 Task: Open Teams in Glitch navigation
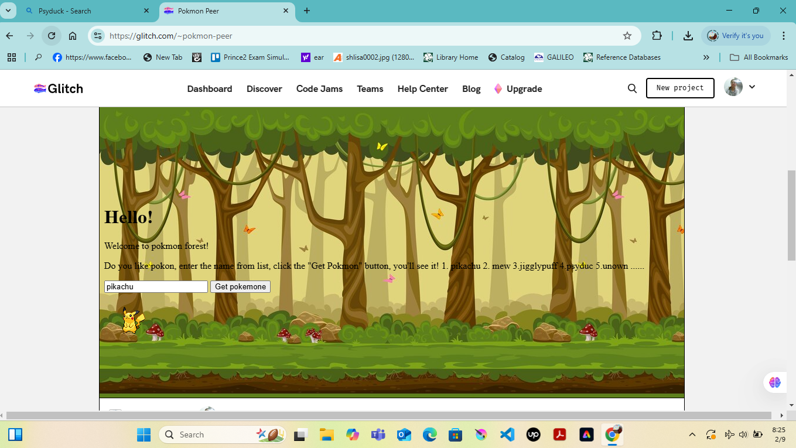pos(370,89)
